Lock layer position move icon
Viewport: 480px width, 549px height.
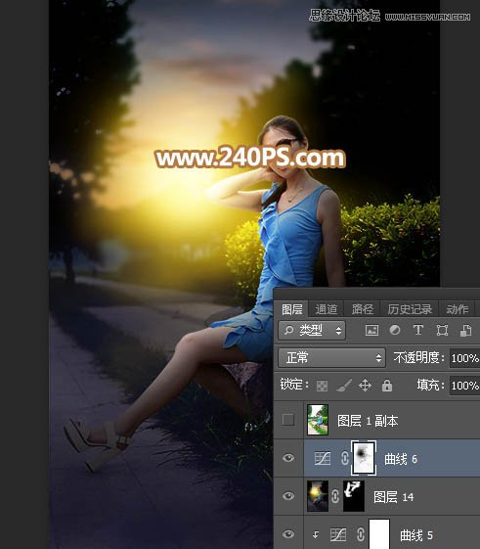tap(365, 386)
